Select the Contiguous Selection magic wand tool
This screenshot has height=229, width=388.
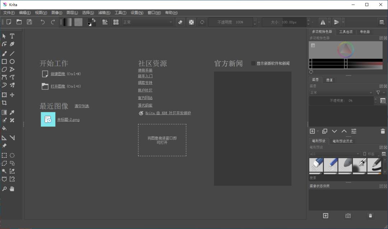click(x=4, y=171)
